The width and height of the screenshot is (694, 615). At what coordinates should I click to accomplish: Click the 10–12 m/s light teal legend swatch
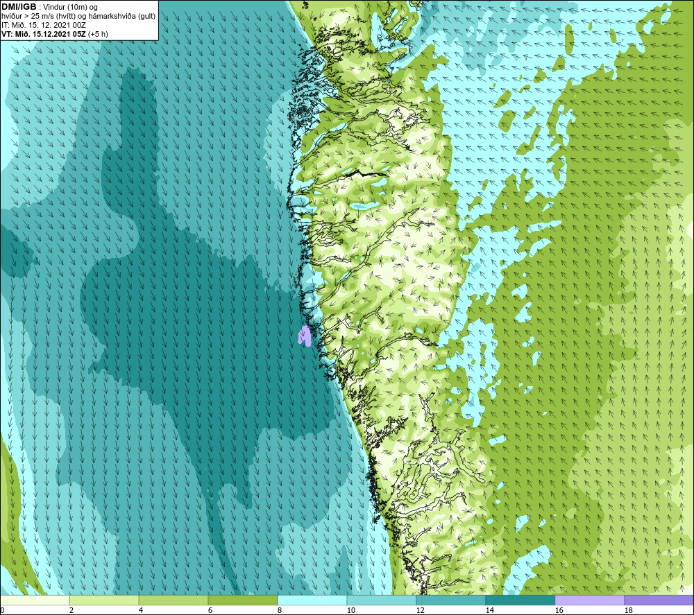[382, 600]
